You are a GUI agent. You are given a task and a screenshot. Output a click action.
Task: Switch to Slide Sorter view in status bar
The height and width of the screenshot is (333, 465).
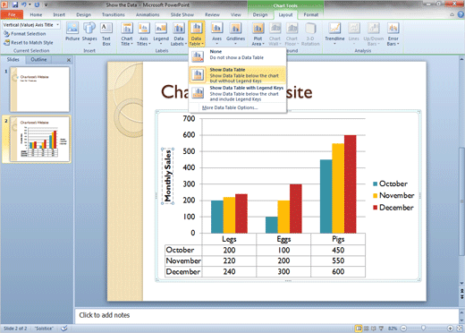point(367,329)
